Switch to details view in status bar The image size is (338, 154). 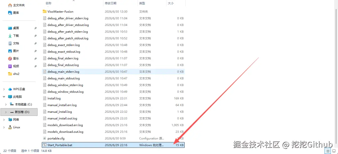(x=328, y=151)
